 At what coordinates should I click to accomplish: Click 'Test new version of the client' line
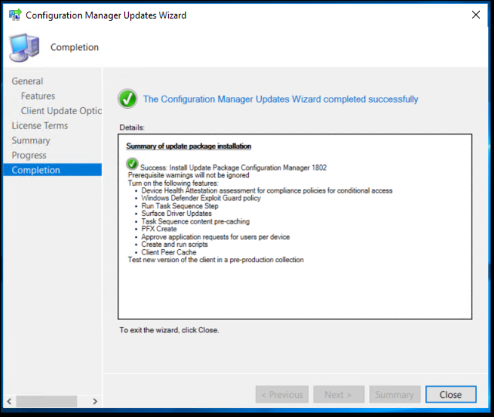coord(216,260)
